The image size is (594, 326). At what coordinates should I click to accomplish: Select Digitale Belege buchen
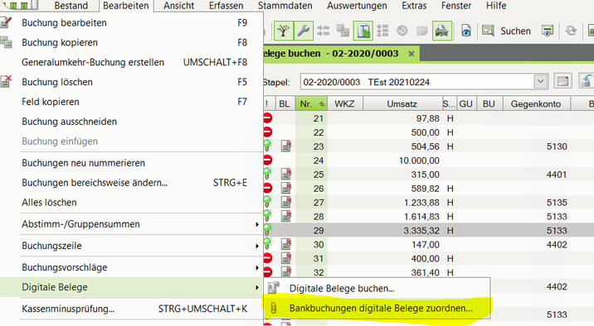point(377,288)
